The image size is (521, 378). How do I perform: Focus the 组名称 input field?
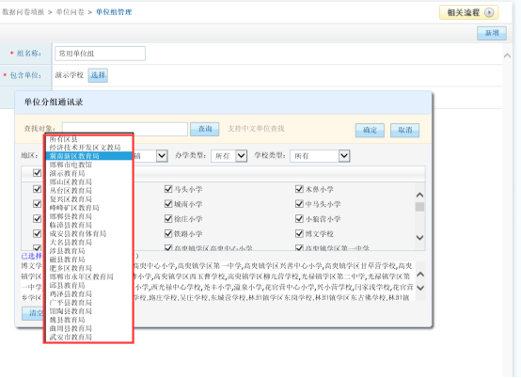coord(100,54)
